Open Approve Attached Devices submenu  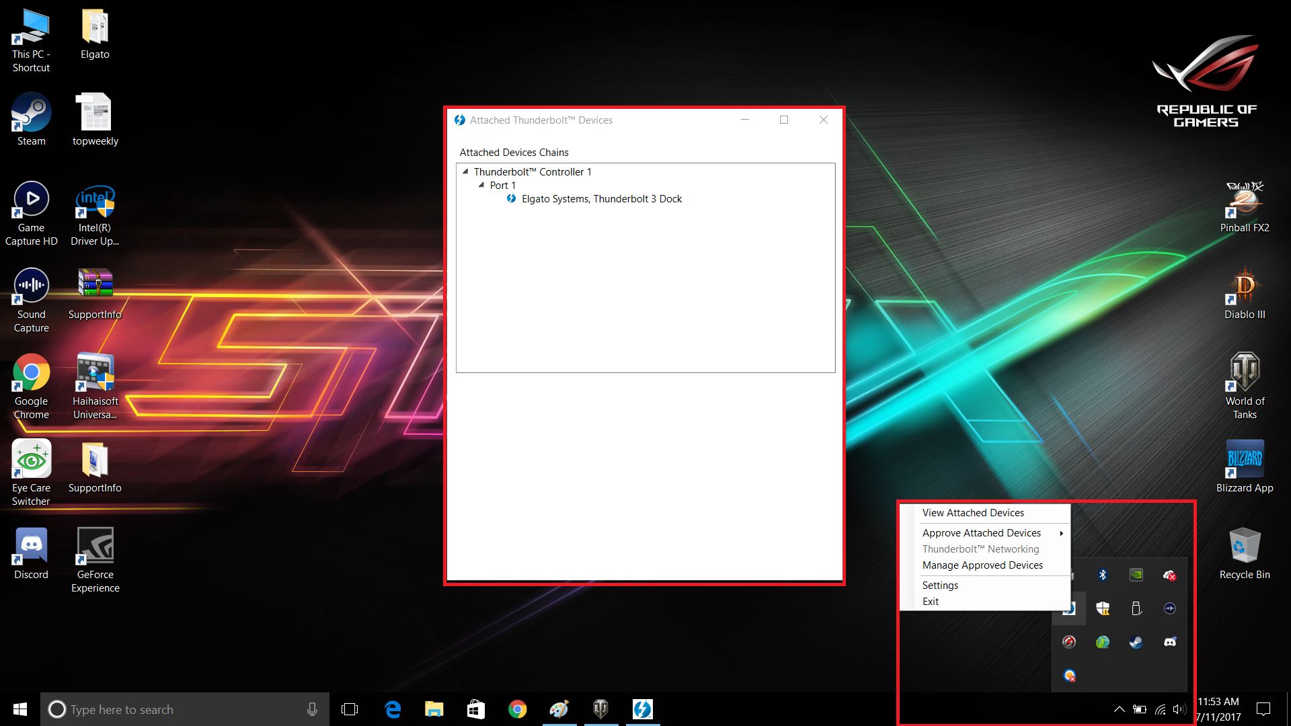985,533
